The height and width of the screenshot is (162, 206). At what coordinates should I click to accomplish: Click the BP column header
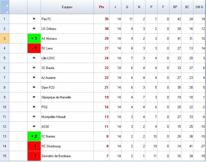[175, 7]
